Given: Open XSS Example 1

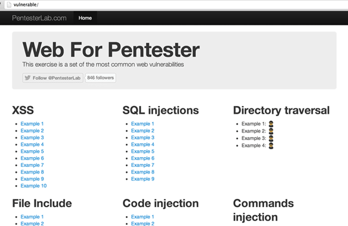Looking at the screenshot, I should click(32, 124).
